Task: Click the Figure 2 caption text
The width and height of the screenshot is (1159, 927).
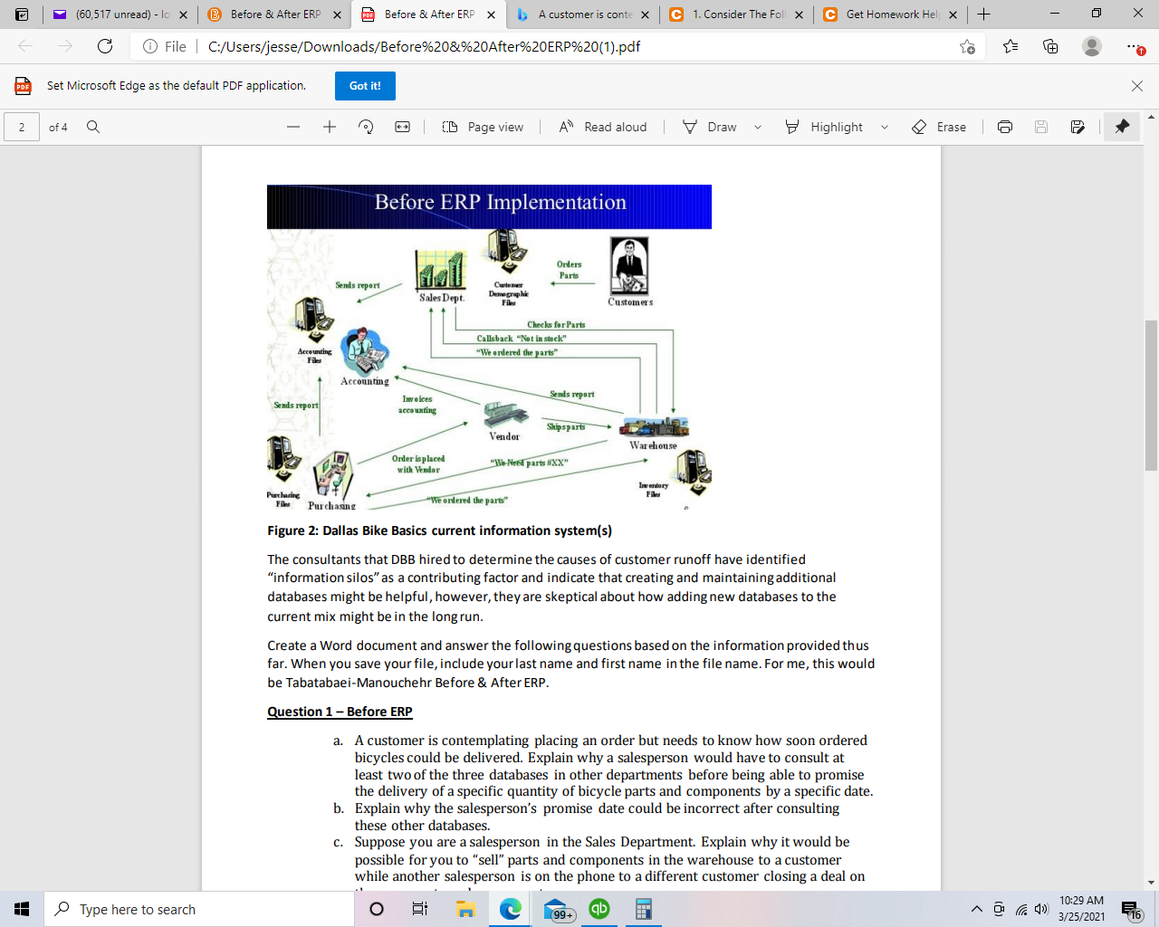Action: (439, 530)
